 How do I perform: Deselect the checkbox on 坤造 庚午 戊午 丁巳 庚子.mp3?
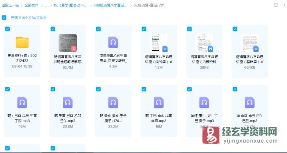click(x=189, y=89)
